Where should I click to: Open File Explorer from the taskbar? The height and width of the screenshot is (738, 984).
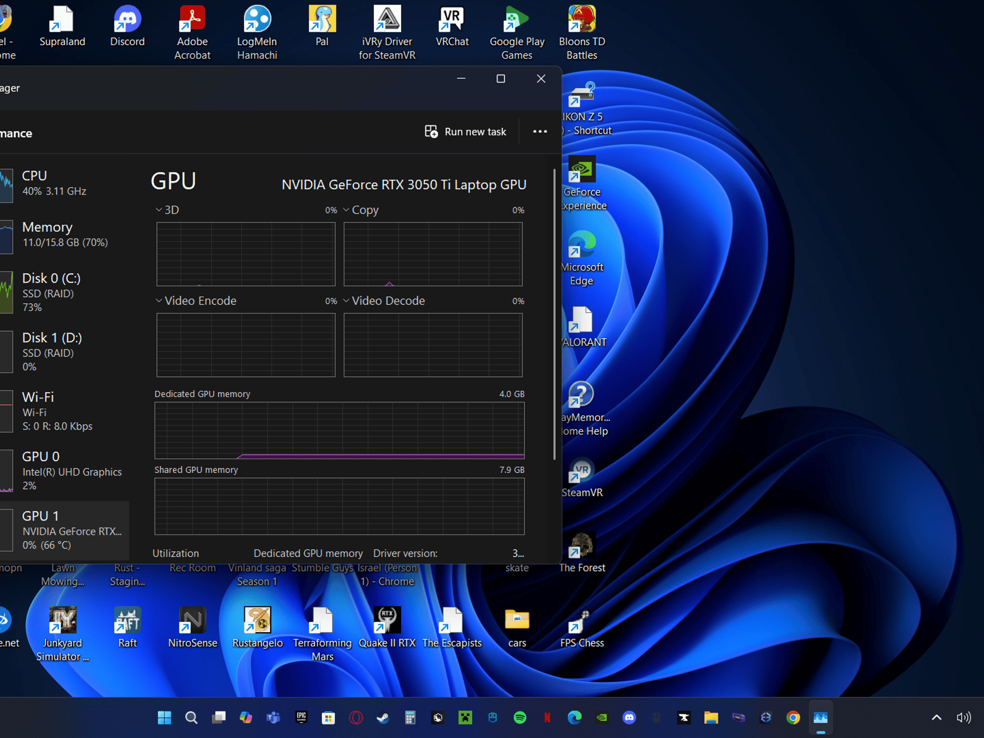tap(711, 717)
